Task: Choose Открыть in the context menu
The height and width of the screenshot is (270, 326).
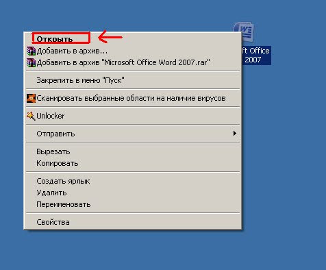Action: pyautogui.click(x=132, y=39)
